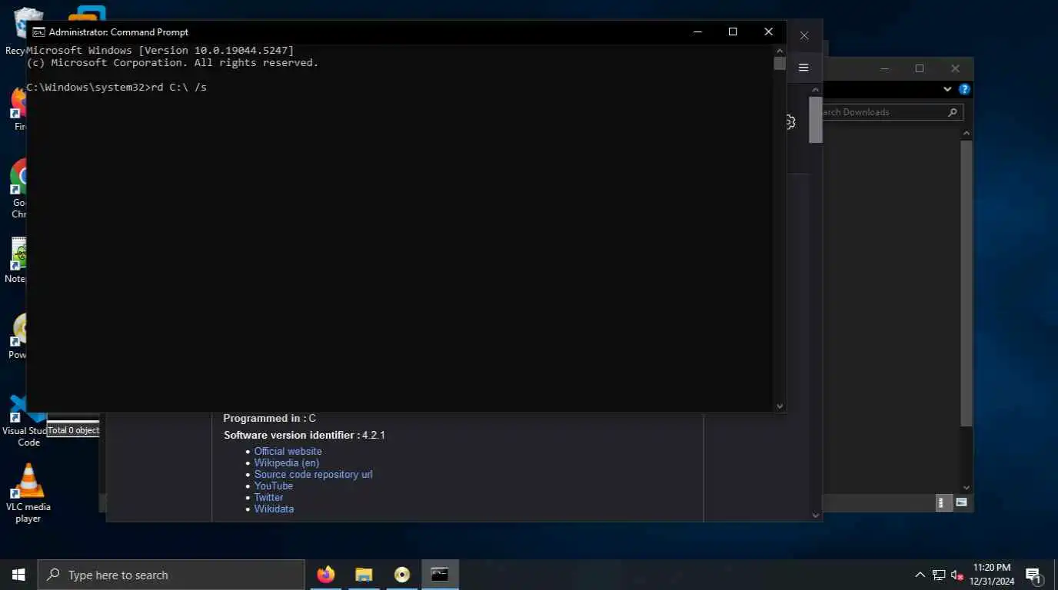Click Command Prompt scrollbar up arrow
1058x590 pixels.
780,50
